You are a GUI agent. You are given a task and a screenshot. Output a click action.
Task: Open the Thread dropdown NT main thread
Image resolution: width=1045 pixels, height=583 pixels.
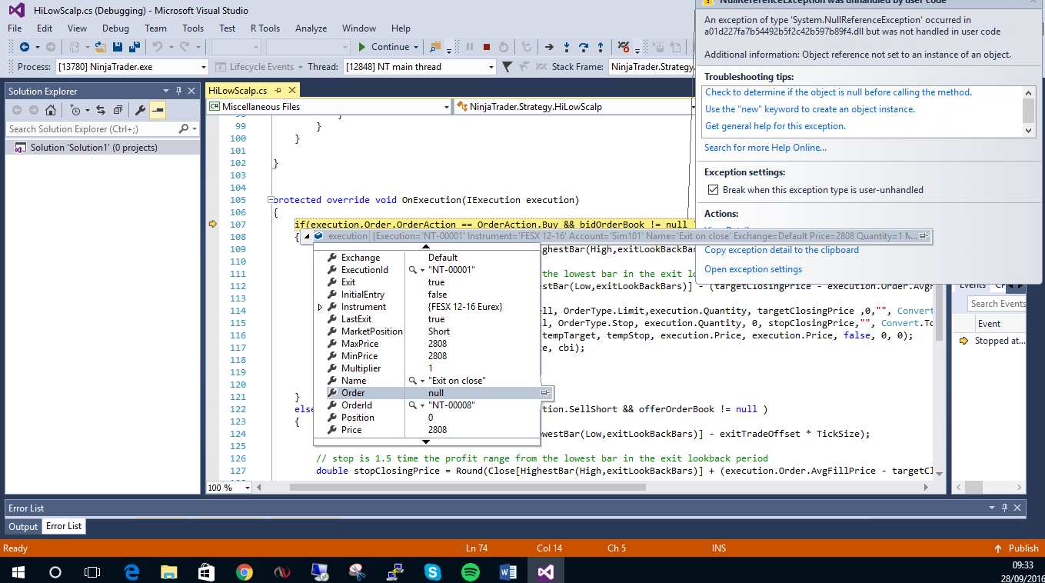click(491, 67)
